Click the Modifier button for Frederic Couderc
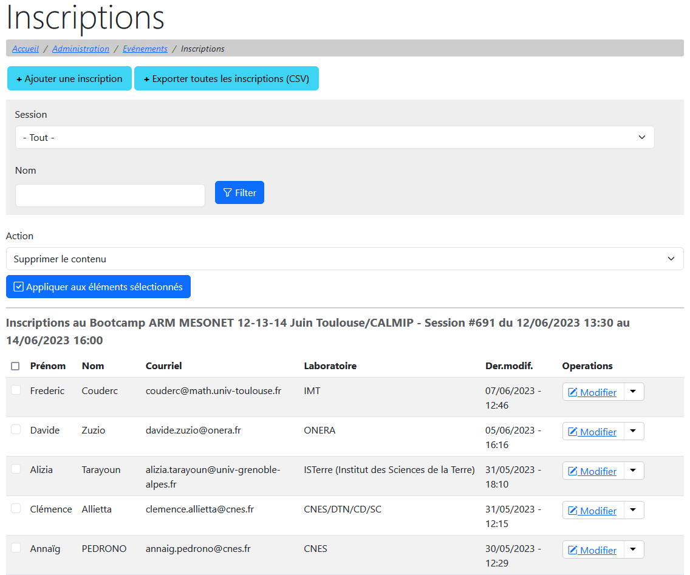This screenshot has width=690, height=575. coord(592,392)
